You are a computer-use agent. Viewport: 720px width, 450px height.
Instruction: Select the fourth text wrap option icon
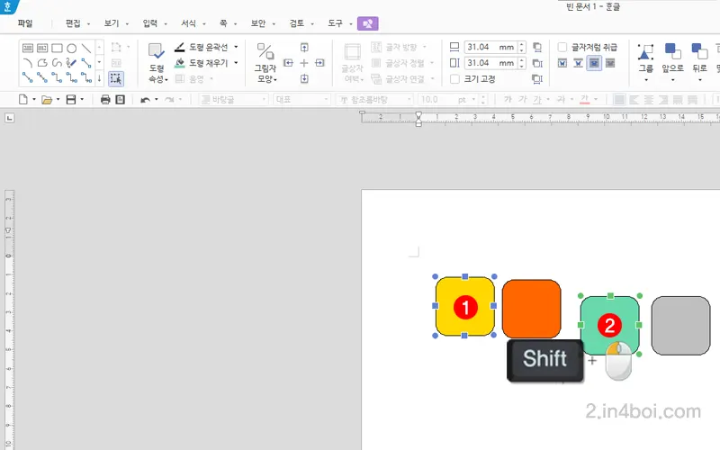610,63
